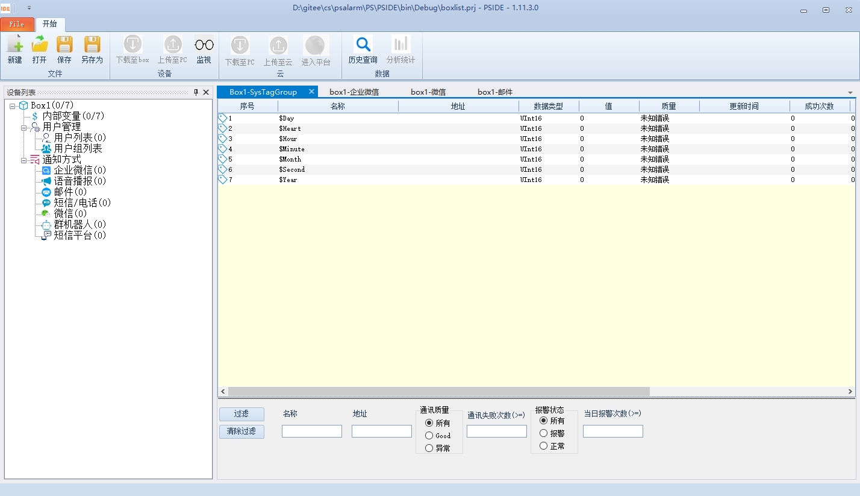This screenshot has width=860, height=496.
Task: Click 下载至PC cloud download icon
Action: pyautogui.click(x=240, y=45)
